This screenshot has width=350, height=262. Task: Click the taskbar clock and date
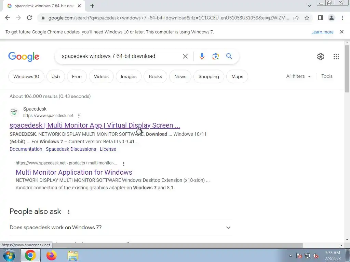[x=333, y=256]
